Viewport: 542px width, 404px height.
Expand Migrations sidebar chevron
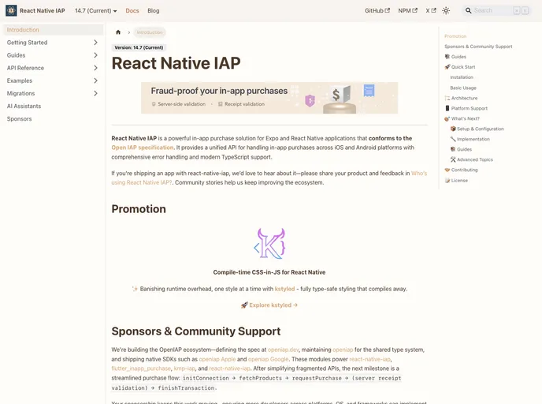(96, 93)
